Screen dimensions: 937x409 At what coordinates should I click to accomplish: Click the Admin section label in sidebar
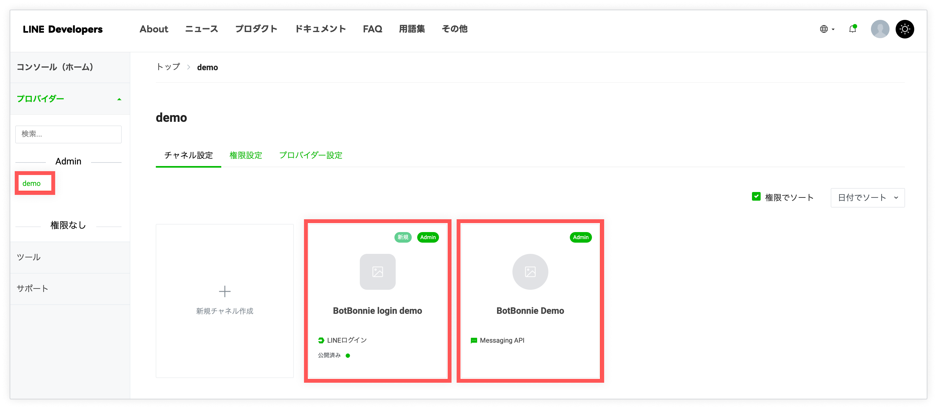point(68,162)
